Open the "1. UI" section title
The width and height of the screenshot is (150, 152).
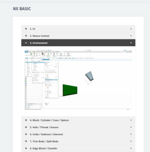click(32, 29)
